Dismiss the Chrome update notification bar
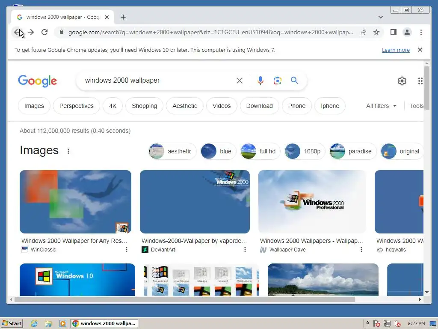Image resolution: width=438 pixels, height=329 pixels. pyautogui.click(x=420, y=50)
